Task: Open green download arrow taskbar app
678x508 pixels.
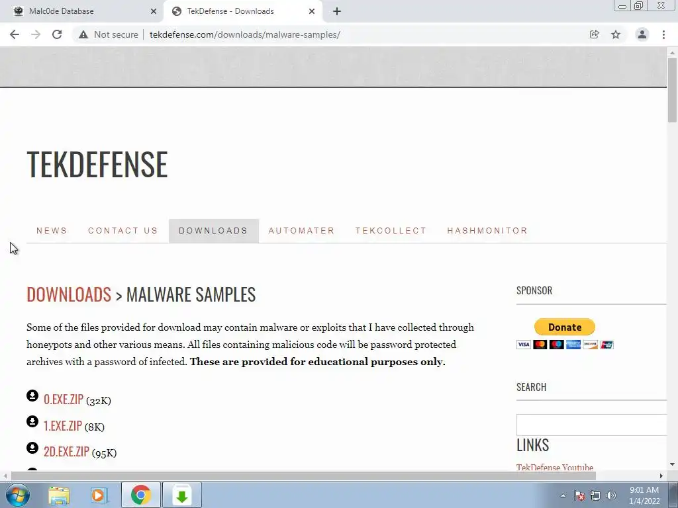Action: click(x=182, y=495)
